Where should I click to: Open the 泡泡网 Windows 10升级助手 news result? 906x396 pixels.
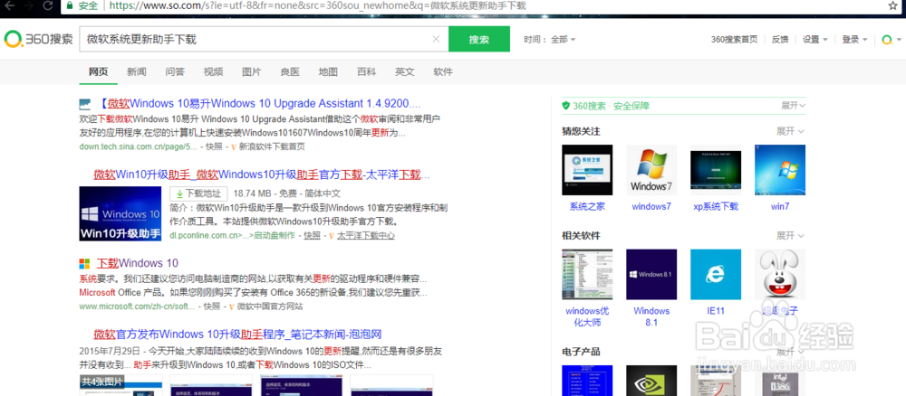237,335
